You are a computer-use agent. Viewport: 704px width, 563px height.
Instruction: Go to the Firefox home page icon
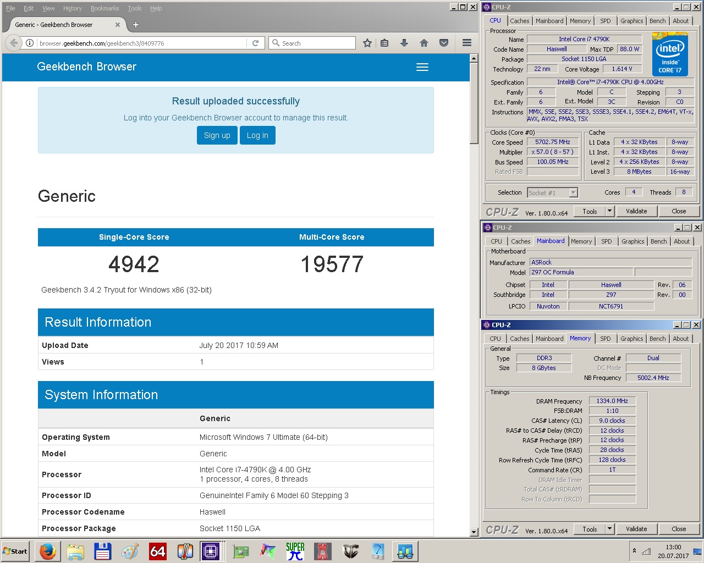[424, 43]
